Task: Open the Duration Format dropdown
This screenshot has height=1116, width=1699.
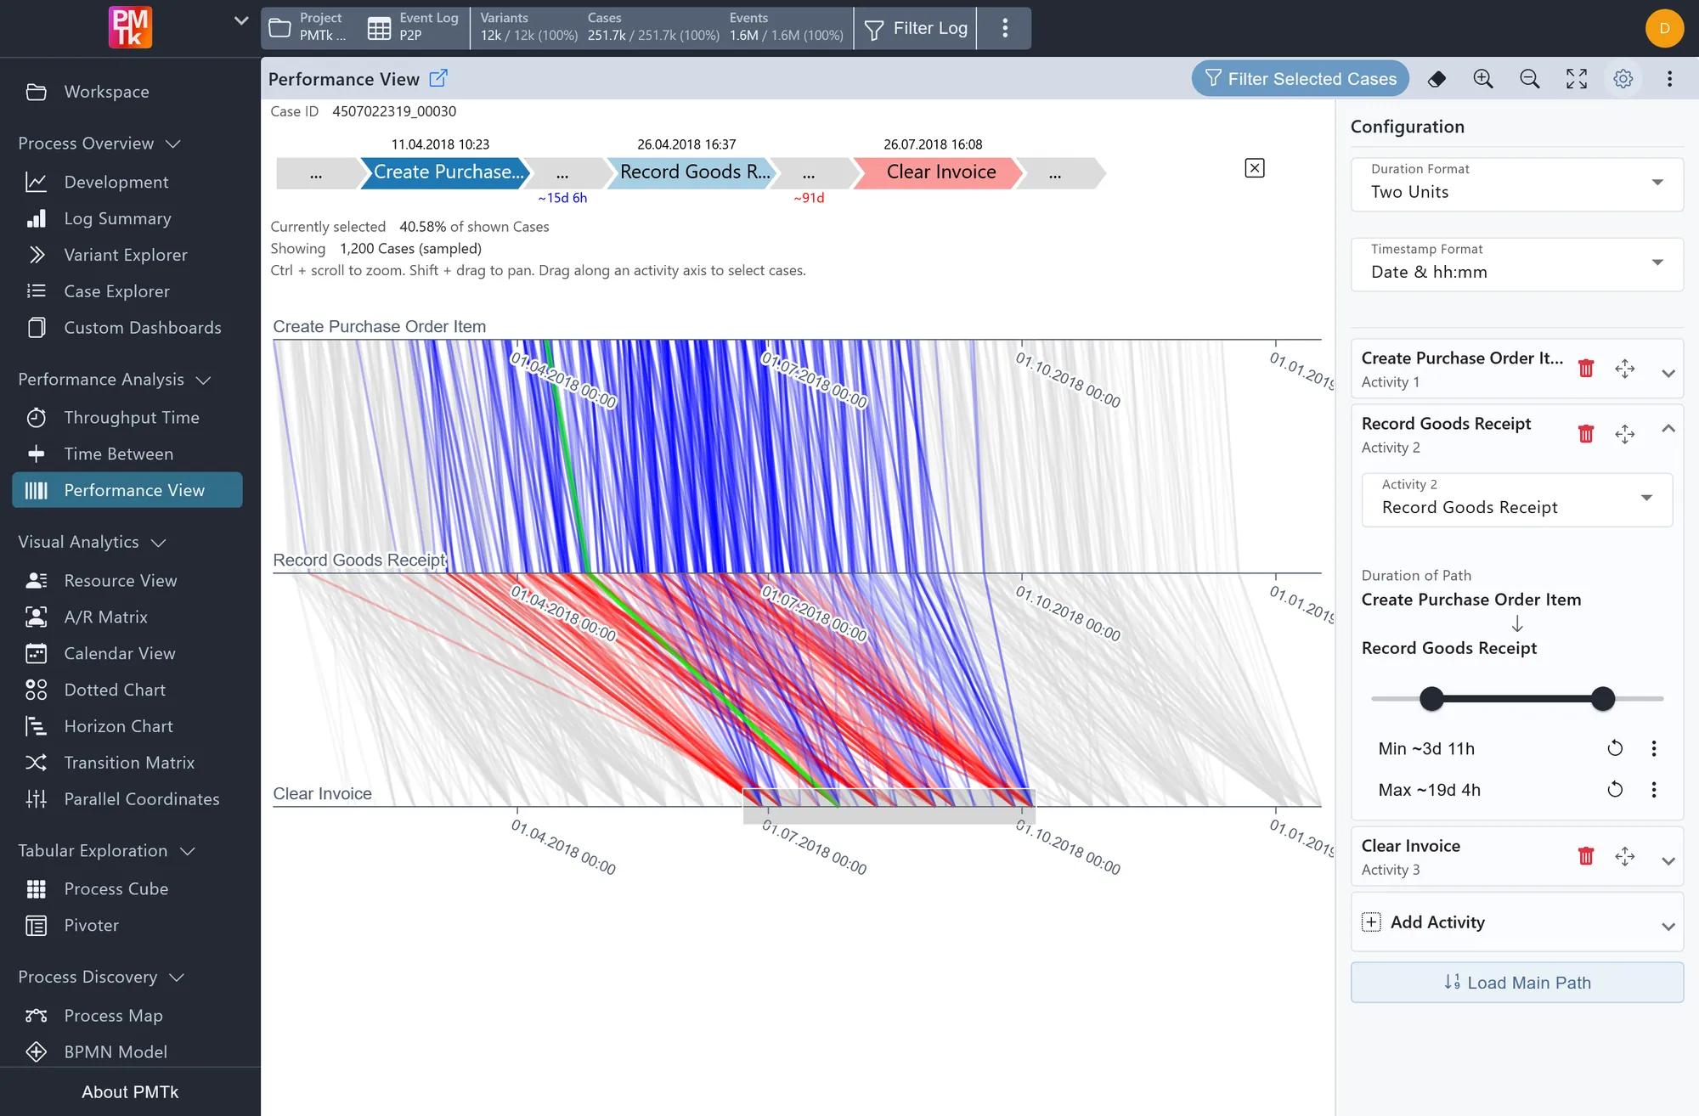Action: [x=1517, y=183]
